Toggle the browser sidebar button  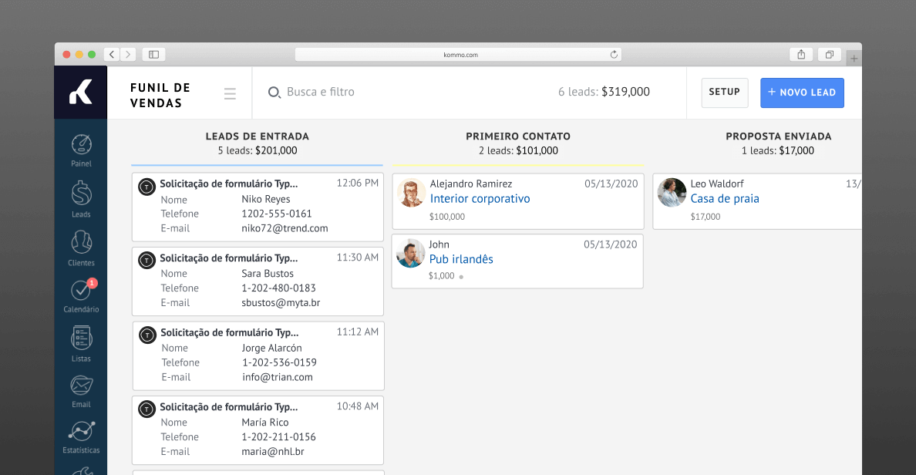point(153,55)
